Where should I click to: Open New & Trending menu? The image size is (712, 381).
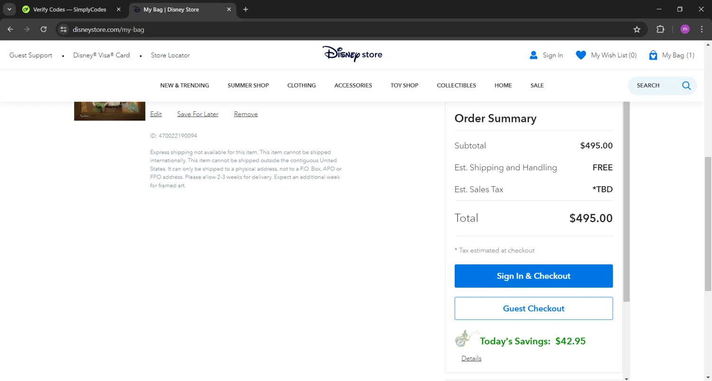[185, 85]
